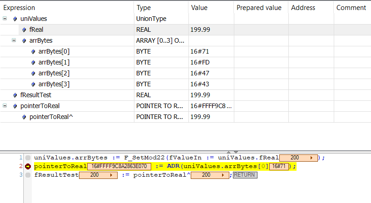Click the down arrow on pane splitter
The width and height of the screenshot is (371, 203).
(x=236, y=152)
